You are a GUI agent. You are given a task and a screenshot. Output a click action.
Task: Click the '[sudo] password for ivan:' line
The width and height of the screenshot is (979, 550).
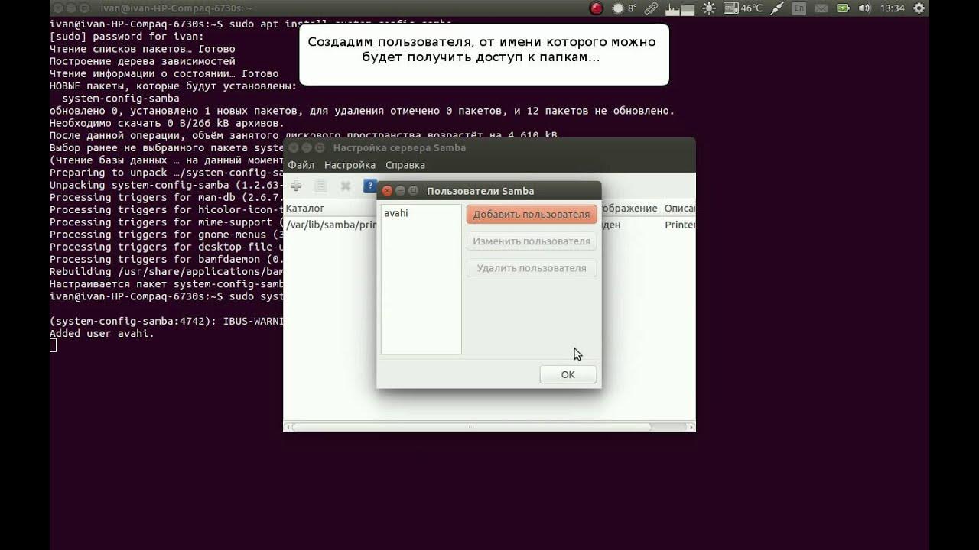click(x=127, y=37)
